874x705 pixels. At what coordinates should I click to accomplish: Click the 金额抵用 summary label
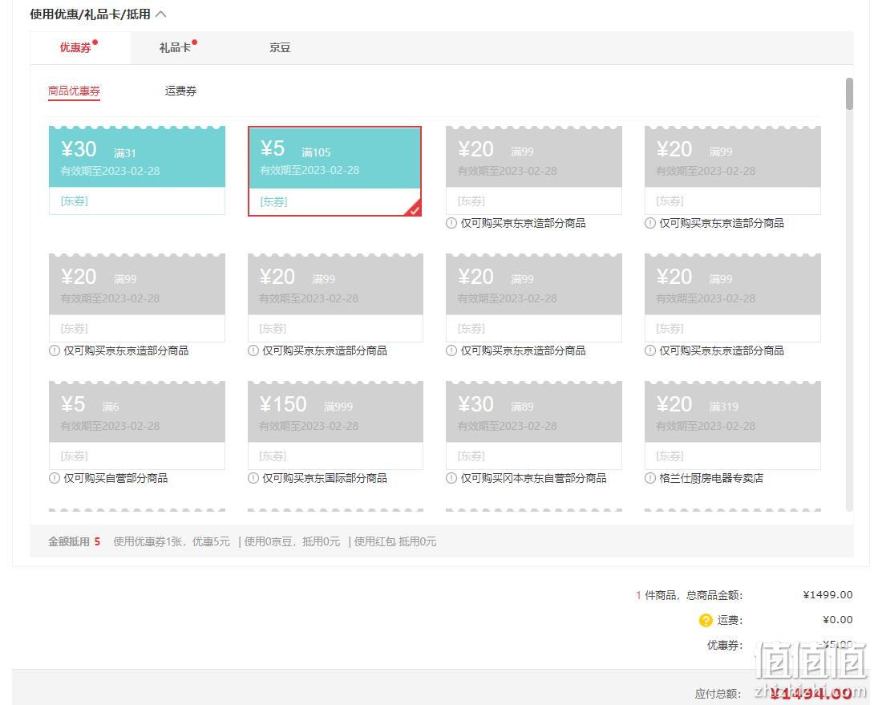[69, 541]
